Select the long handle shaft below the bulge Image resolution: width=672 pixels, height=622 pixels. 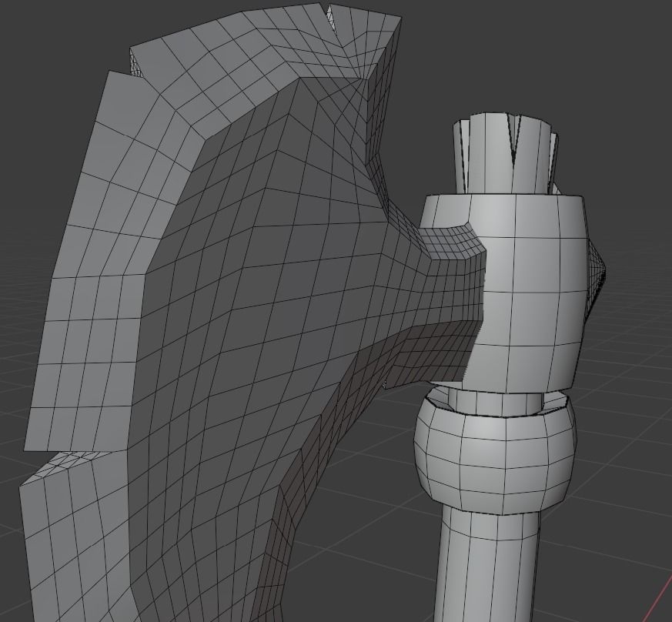point(486,566)
